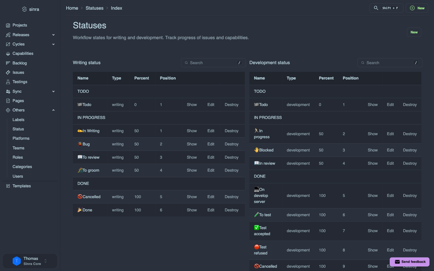Click the Sinra logo icon
Viewport: 434px width, 271px height.
24,9
